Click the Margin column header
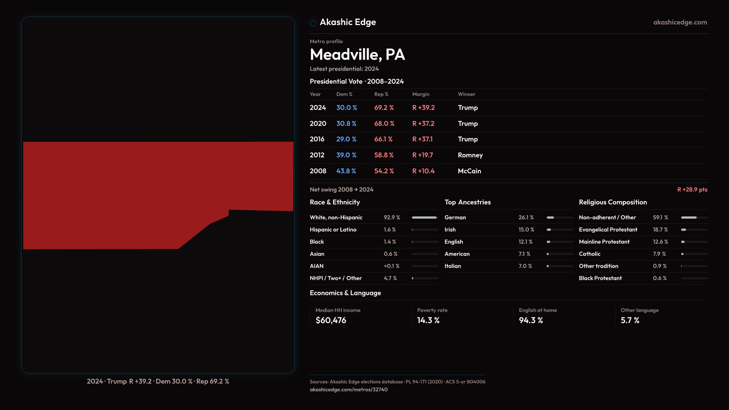 point(420,94)
